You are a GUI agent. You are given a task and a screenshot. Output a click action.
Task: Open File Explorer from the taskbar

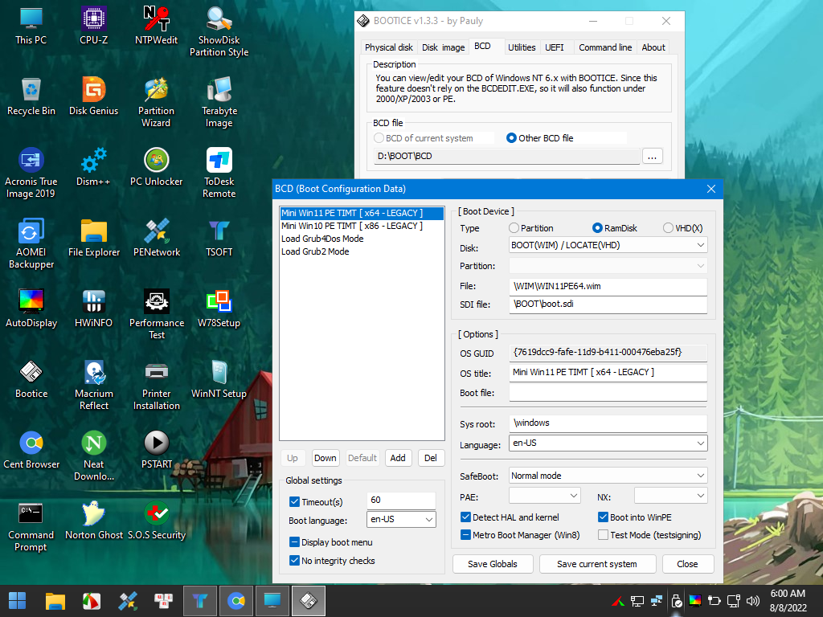pyautogui.click(x=55, y=601)
